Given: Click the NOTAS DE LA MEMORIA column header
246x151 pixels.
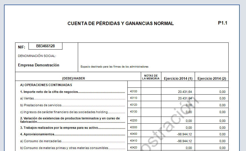Looking at the screenshot, I should pyautogui.click(x=151, y=77).
